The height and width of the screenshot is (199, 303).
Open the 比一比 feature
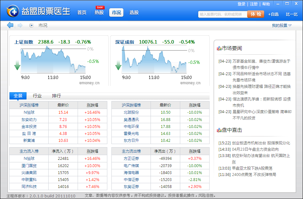coord(292,14)
